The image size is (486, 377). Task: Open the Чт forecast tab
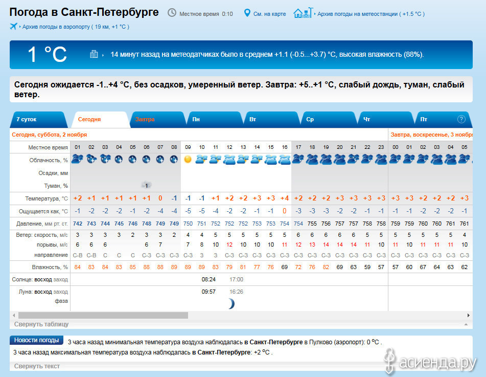click(385, 120)
